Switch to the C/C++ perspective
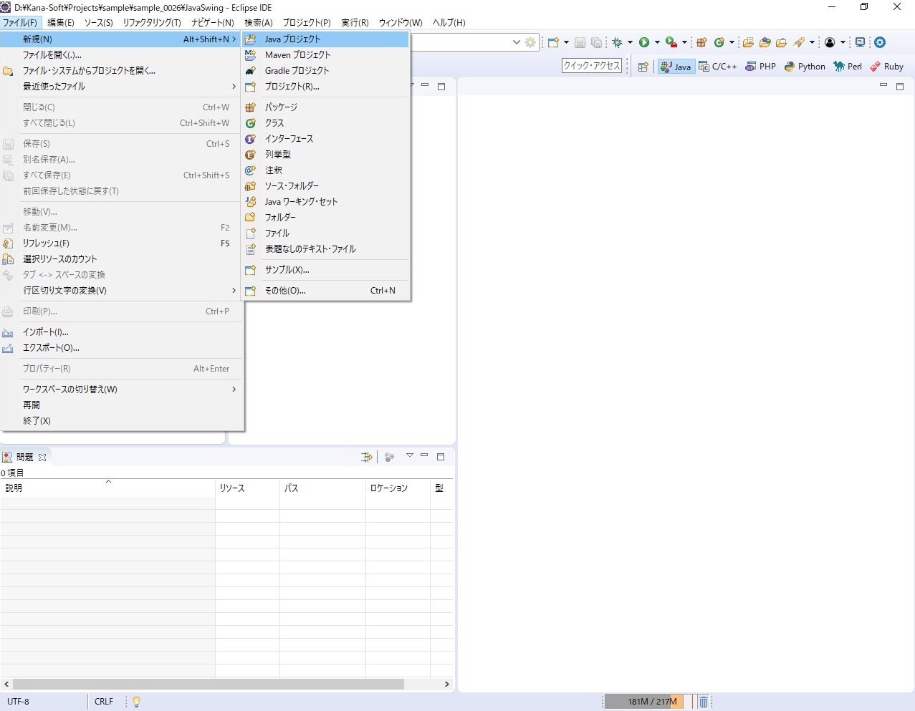 tap(718, 67)
